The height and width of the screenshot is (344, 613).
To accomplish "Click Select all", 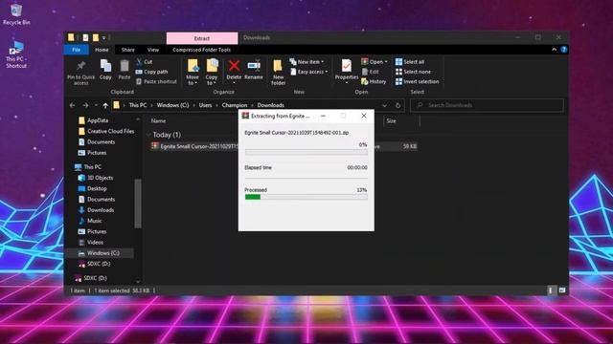I will 409,61.
